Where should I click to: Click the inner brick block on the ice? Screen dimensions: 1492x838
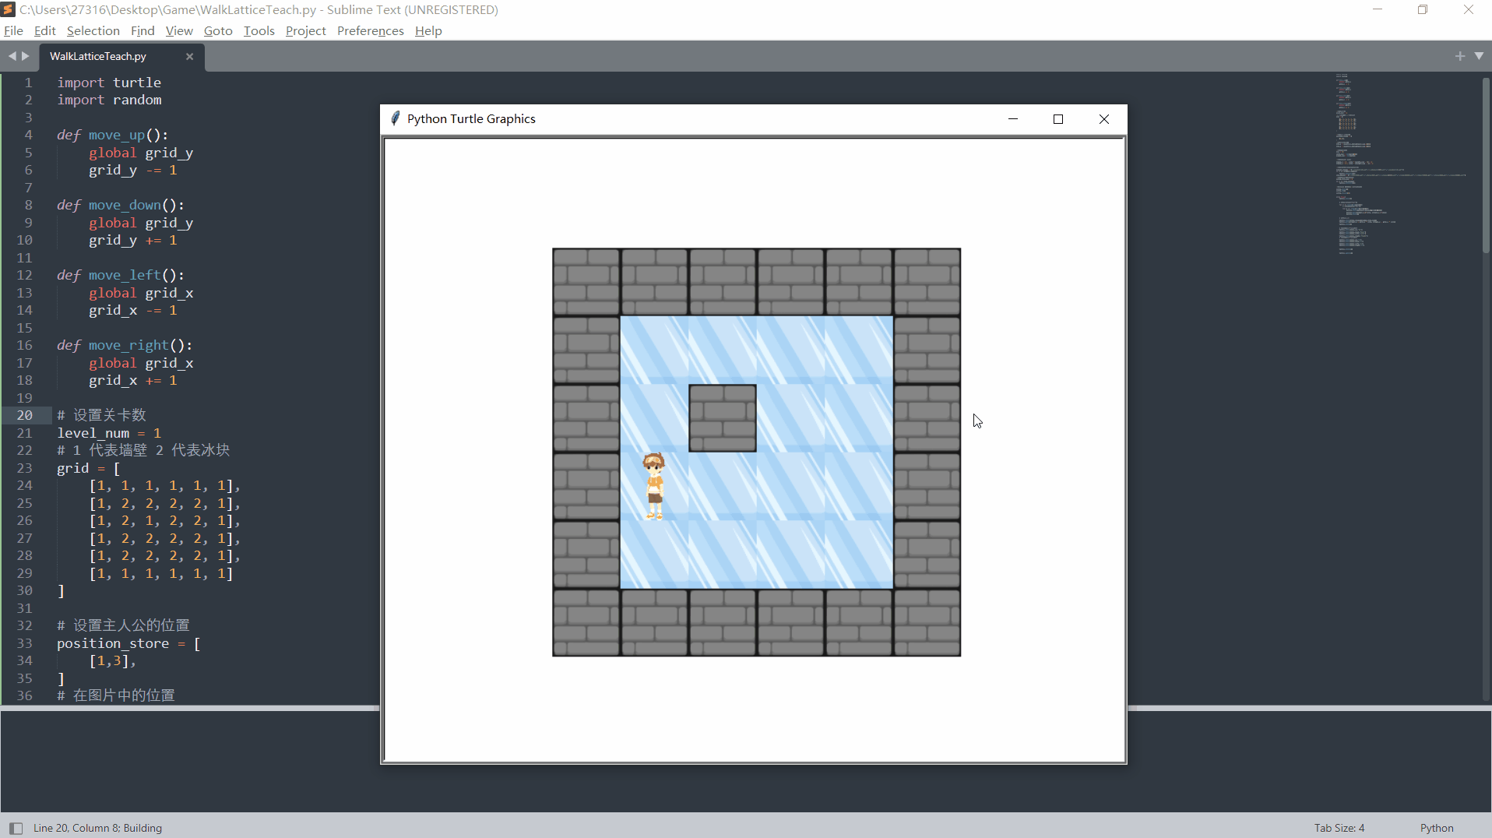(723, 418)
